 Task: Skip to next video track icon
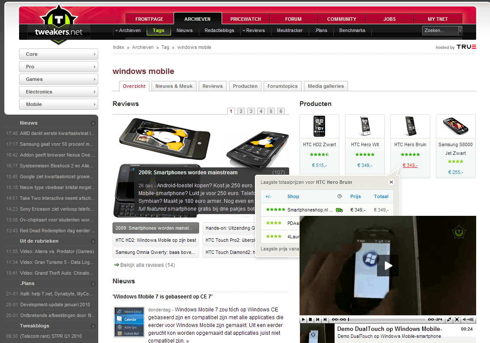pyautogui.click(x=325, y=319)
